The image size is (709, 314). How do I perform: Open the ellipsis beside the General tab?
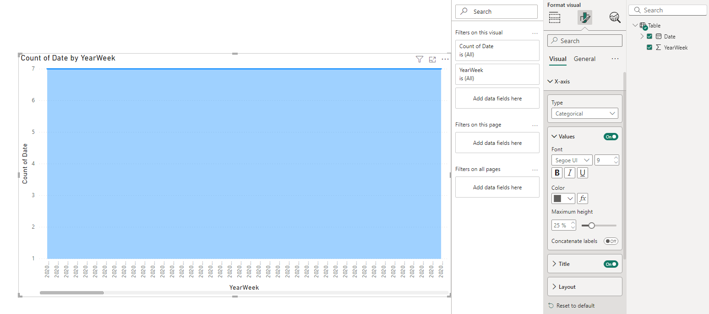[615, 59]
